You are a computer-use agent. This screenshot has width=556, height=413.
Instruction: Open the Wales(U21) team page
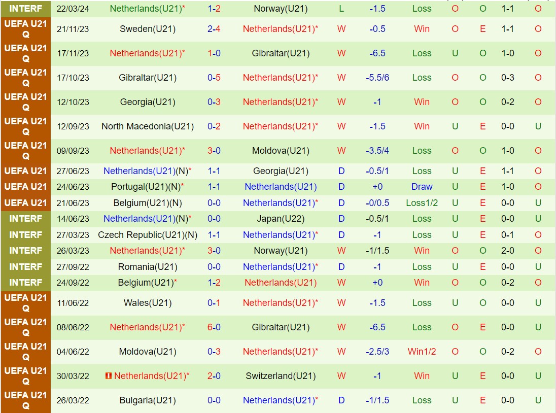click(148, 303)
